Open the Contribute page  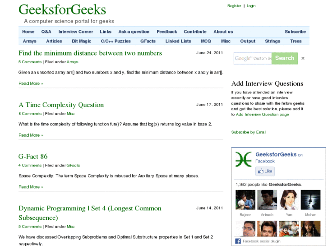[x=195, y=32]
